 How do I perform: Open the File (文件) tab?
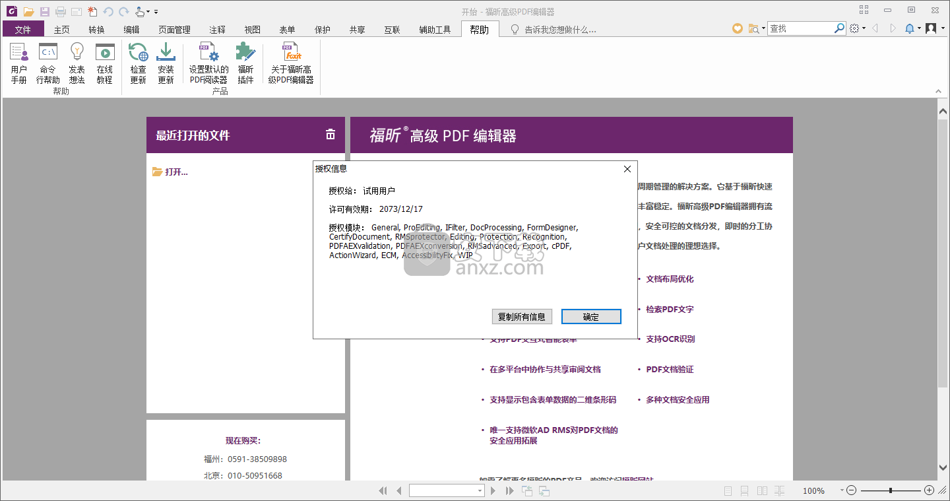[x=23, y=29]
